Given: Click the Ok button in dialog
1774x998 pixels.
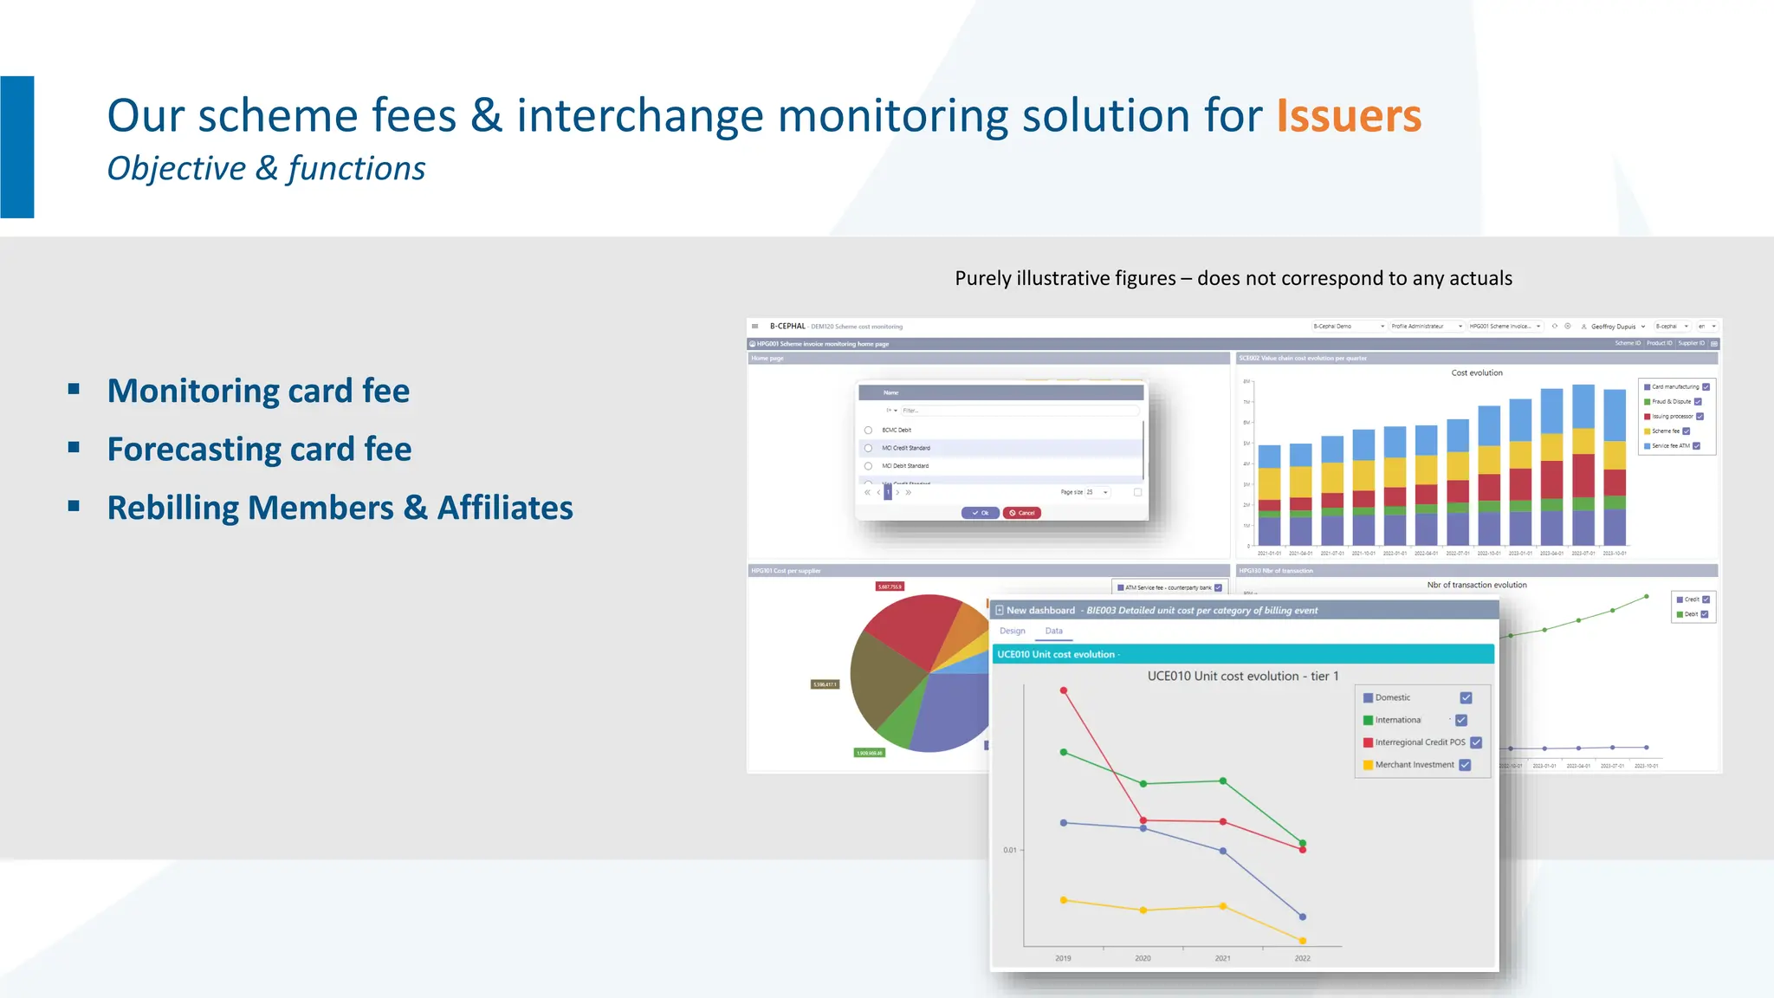Looking at the screenshot, I should point(981,513).
